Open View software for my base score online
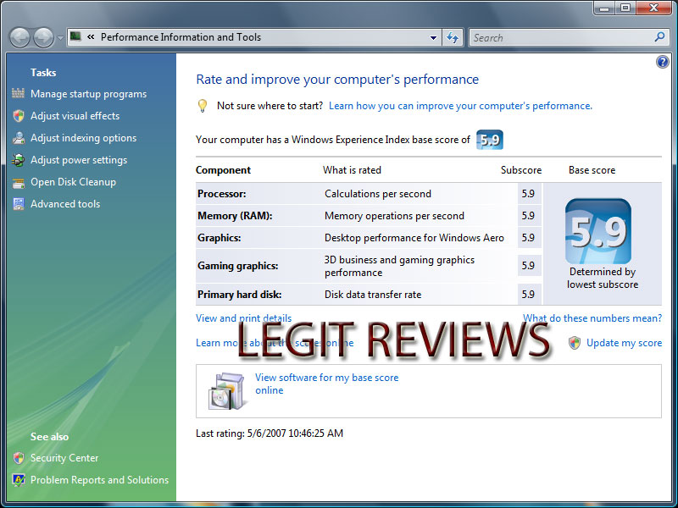This screenshot has width=678, height=508. (x=326, y=384)
